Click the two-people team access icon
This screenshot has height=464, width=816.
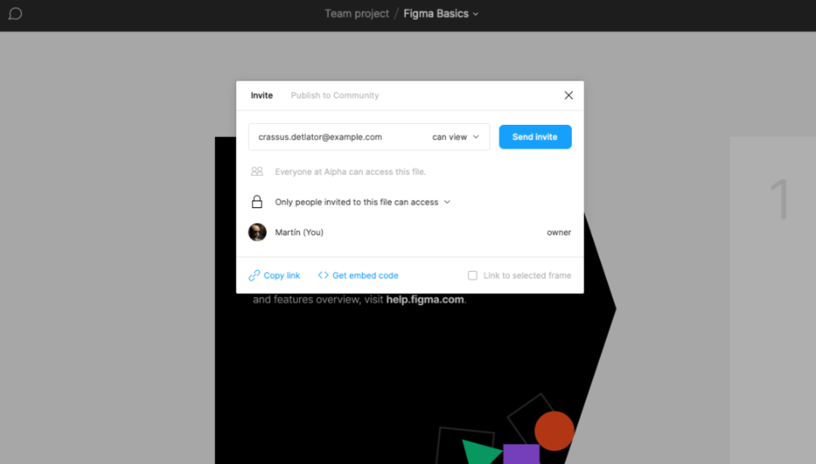point(257,171)
